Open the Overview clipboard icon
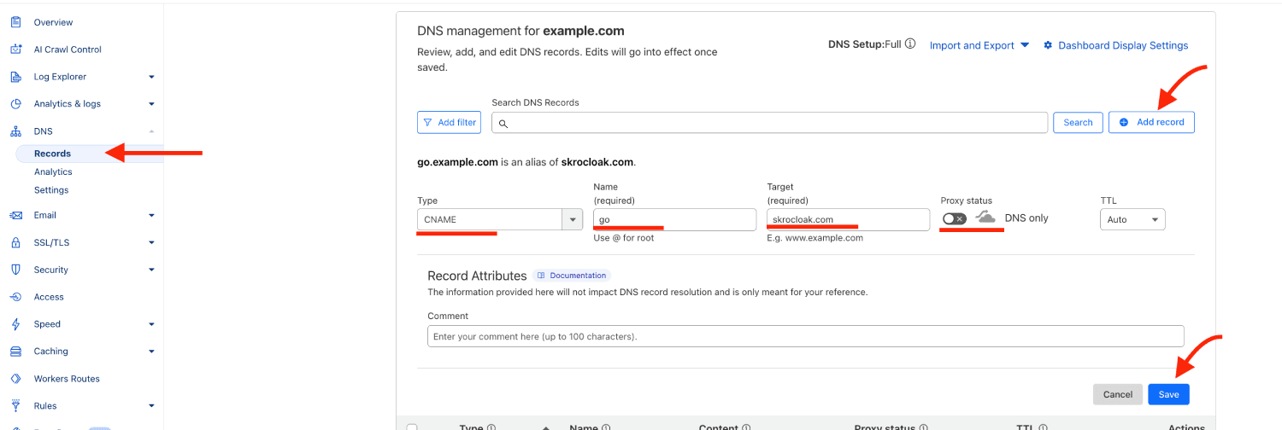Viewport: 1282px width, 430px height. (15, 22)
